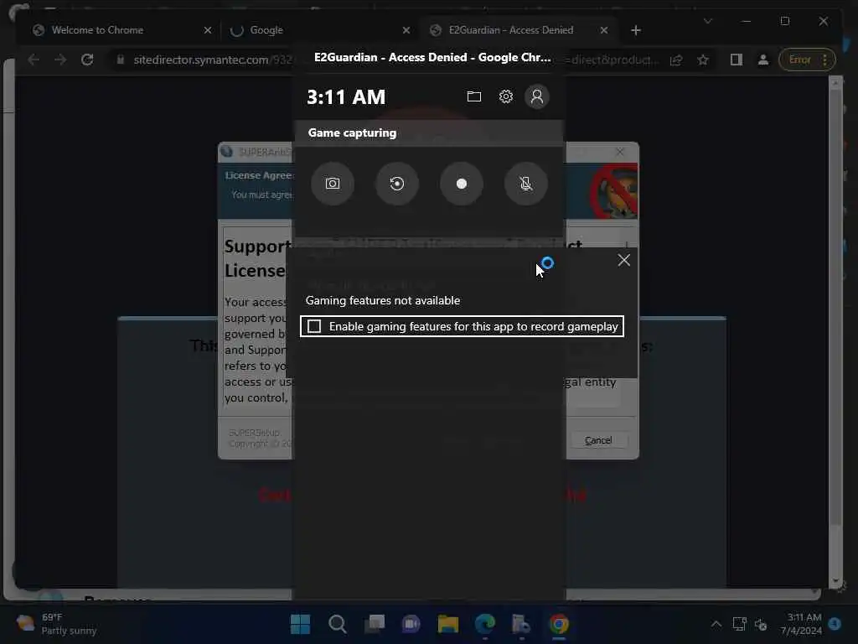Open the clock and date flyout
Screen dimensions: 858x644
tap(801, 624)
